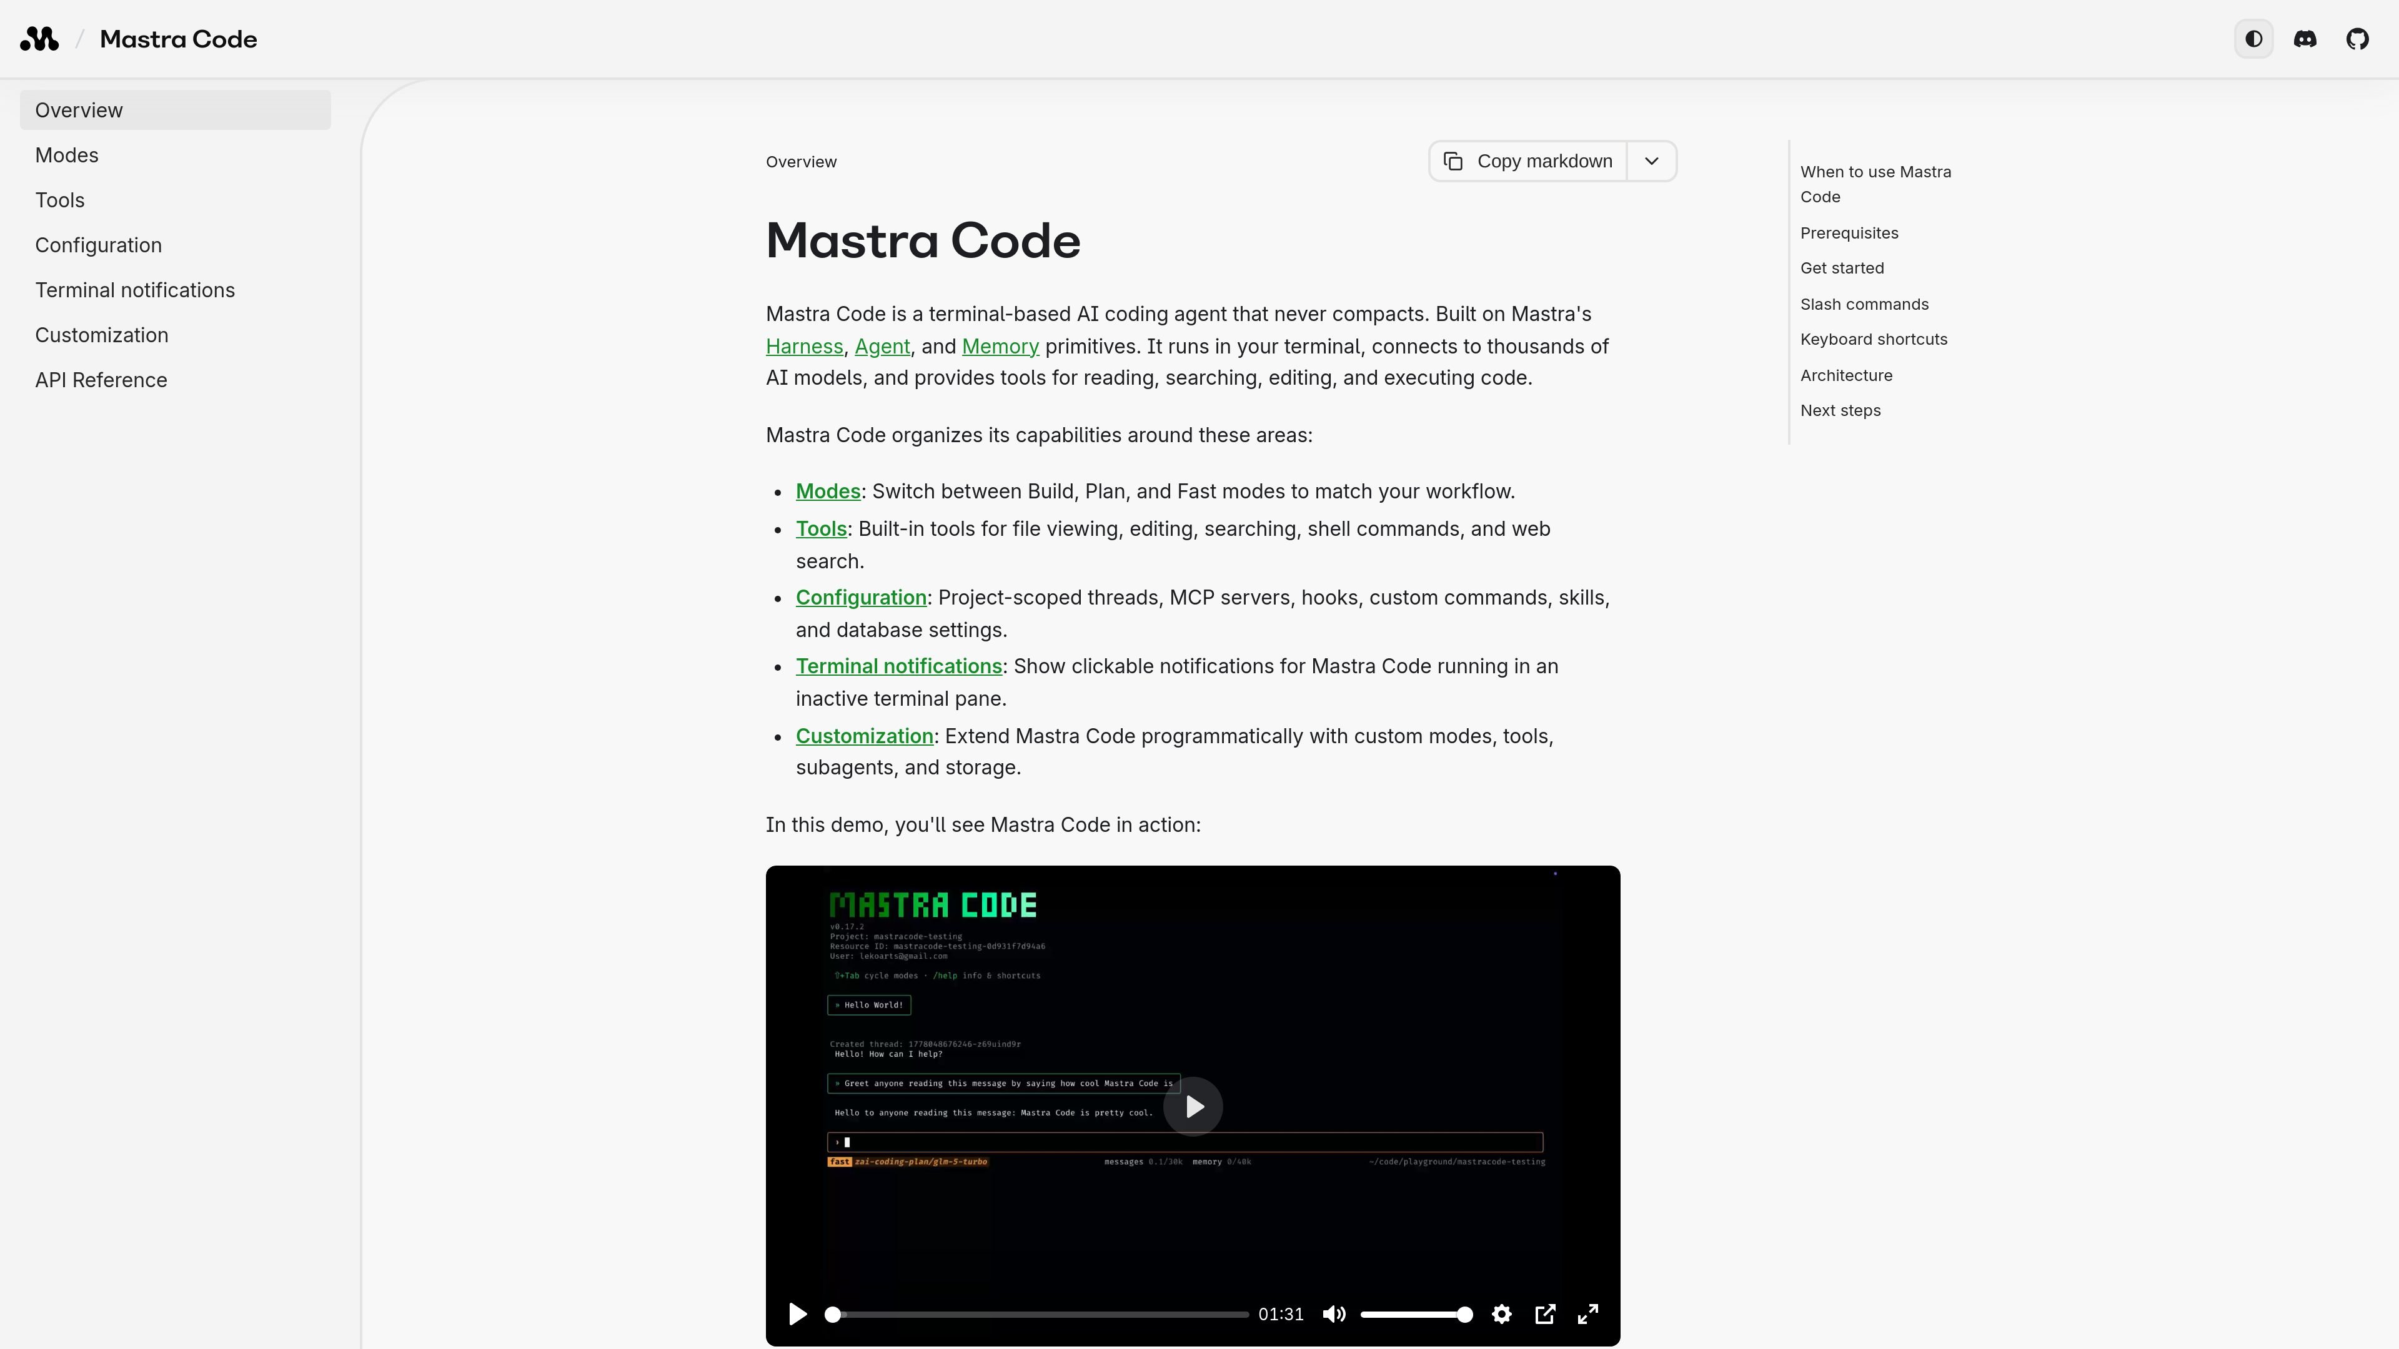Click the large center play button on video
This screenshot has height=1349, width=2399.
click(x=1193, y=1106)
